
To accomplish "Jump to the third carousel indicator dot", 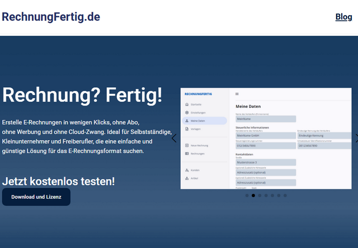I will pyautogui.click(x=260, y=195).
